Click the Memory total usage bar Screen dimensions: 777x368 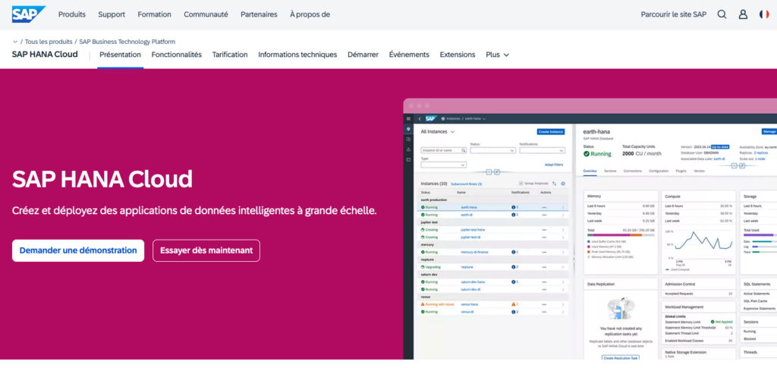(620, 234)
